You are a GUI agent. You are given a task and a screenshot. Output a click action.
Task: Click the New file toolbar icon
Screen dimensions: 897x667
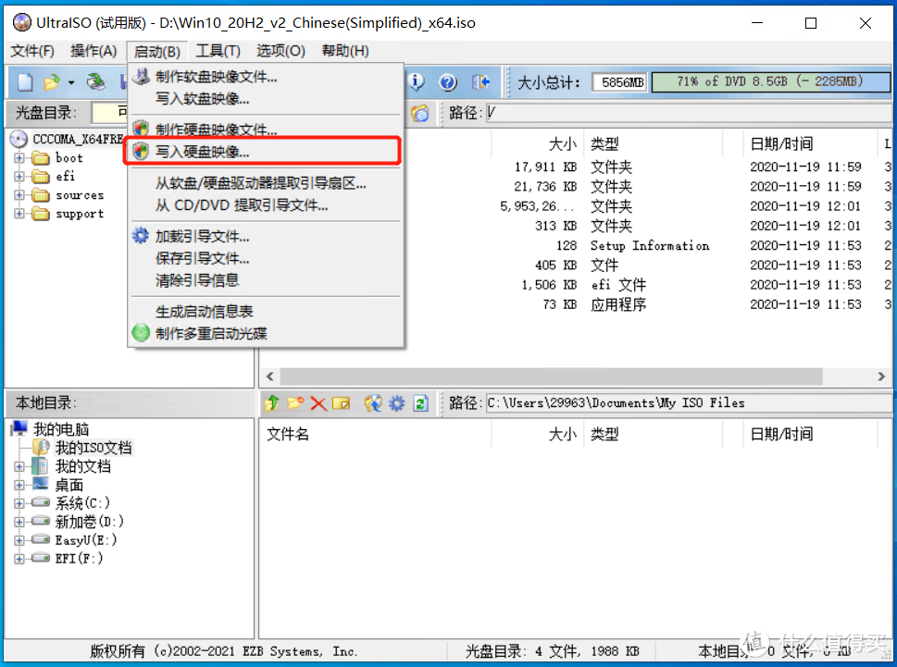(25, 82)
